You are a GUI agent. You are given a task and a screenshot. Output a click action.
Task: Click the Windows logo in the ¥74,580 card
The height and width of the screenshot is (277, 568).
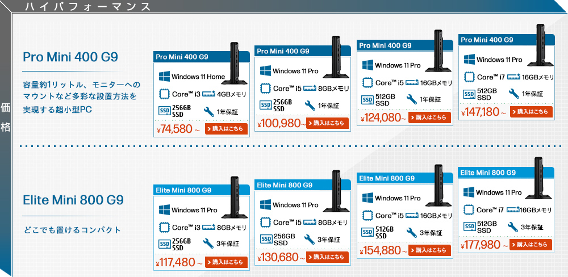coord(165,77)
